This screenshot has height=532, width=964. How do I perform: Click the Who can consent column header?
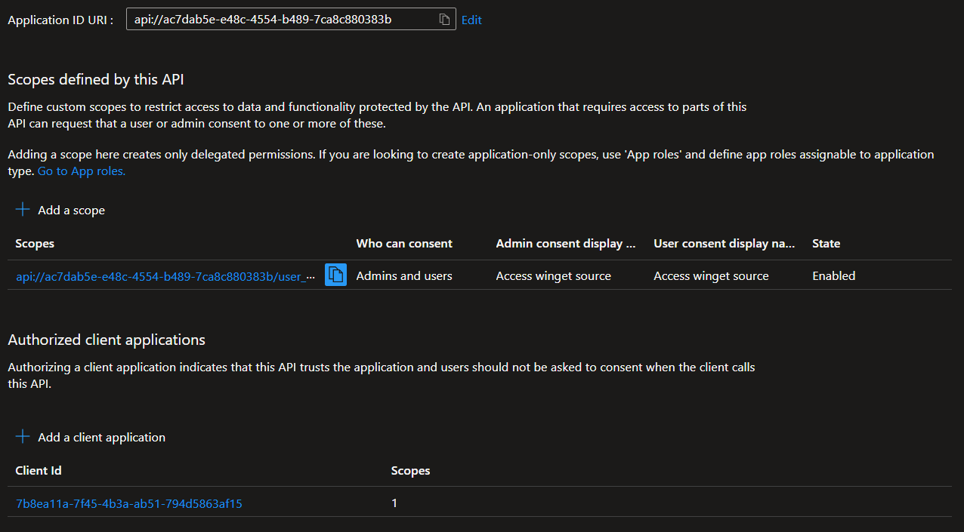(404, 244)
